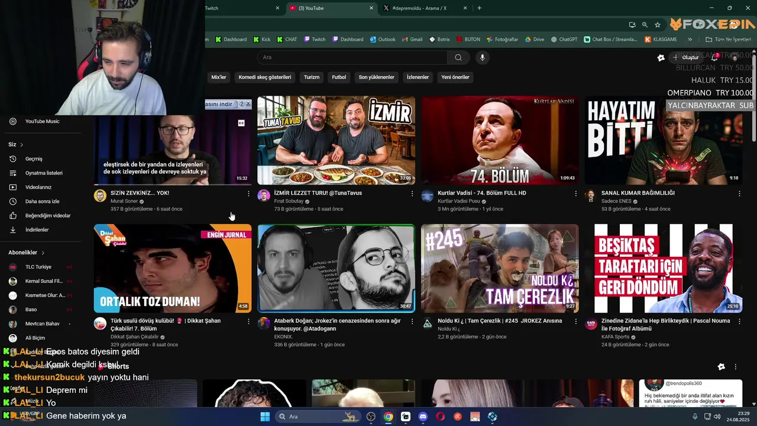
Task: Open Kemal Sunal Fil... subscription channel
Action: (x=41, y=281)
